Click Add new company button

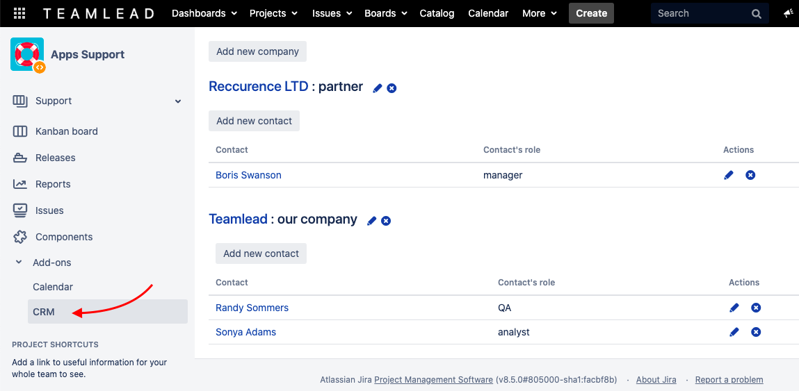(x=257, y=51)
